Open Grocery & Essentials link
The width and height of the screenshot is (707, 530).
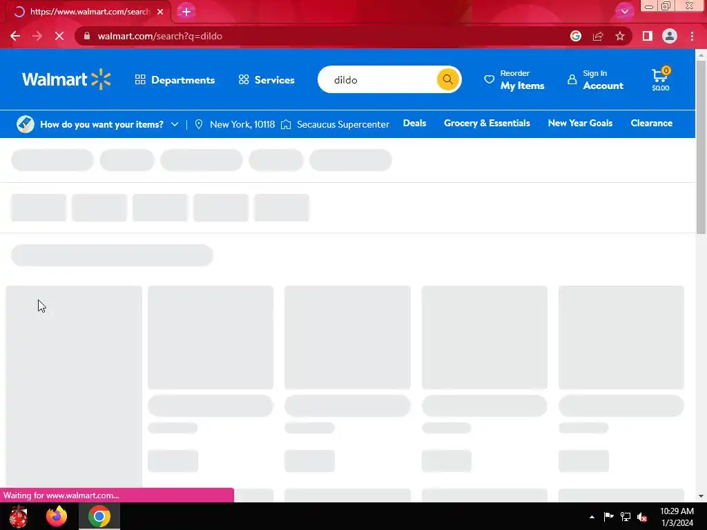[x=487, y=123]
